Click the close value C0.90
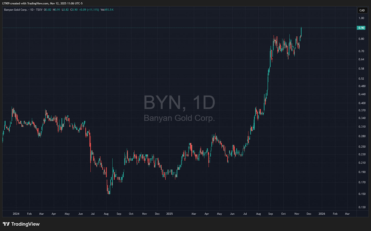 74,10
